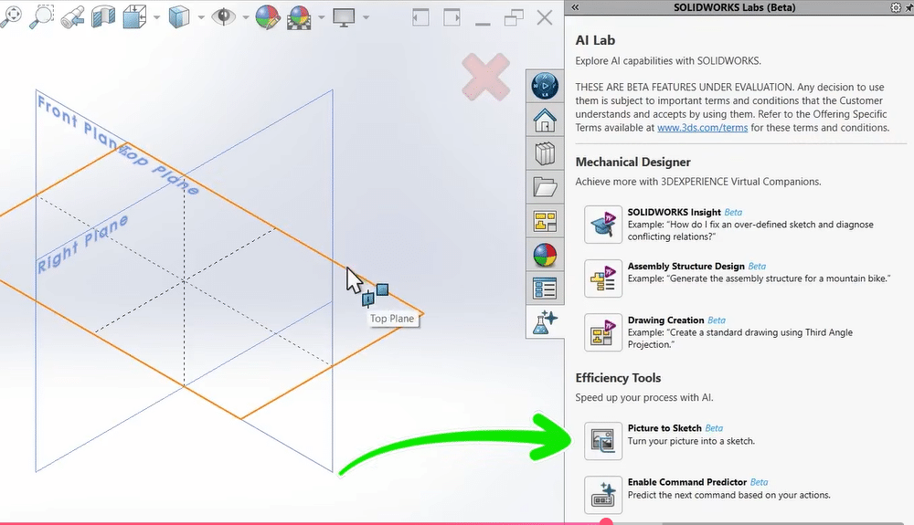Open the SOLIDWORKS Resources home tab
This screenshot has width=914, height=525.
pyautogui.click(x=545, y=120)
